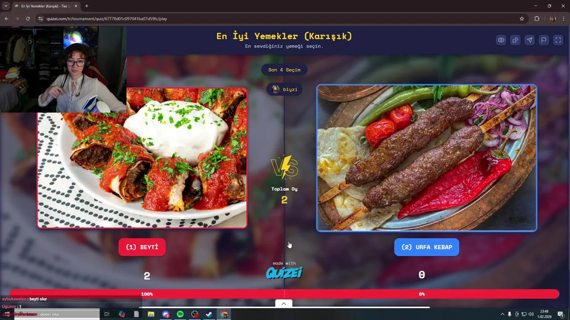The image size is (570, 320).
Task: Click the Toplam Oy vote count
Action: click(x=285, y=200)
